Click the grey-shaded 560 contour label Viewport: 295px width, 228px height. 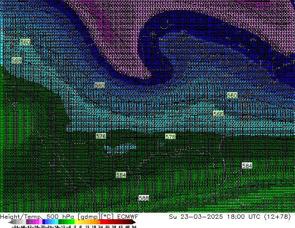pos(100,86)
